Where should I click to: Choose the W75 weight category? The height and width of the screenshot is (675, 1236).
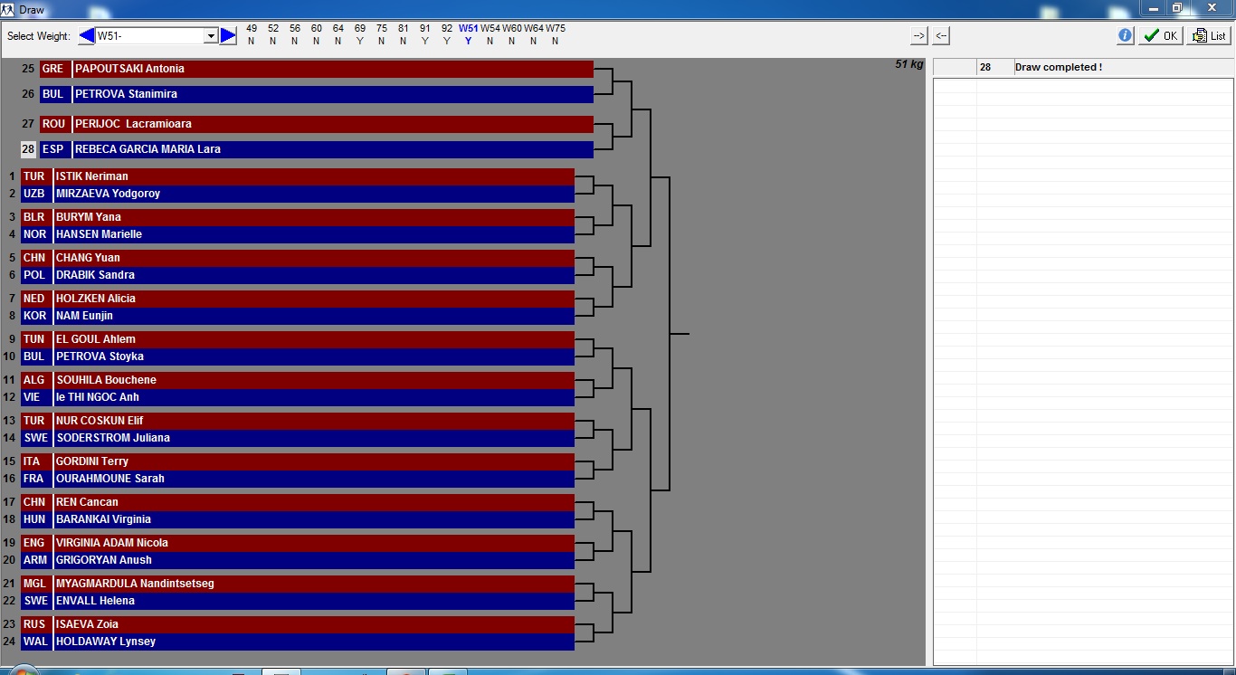555,29
